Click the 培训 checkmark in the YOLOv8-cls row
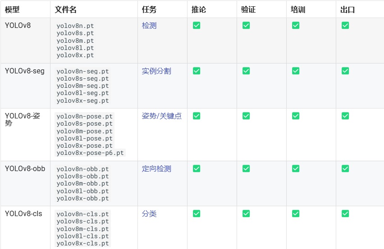Image resolution: width=384 pixels, height=249 pixels. (296, 213)
